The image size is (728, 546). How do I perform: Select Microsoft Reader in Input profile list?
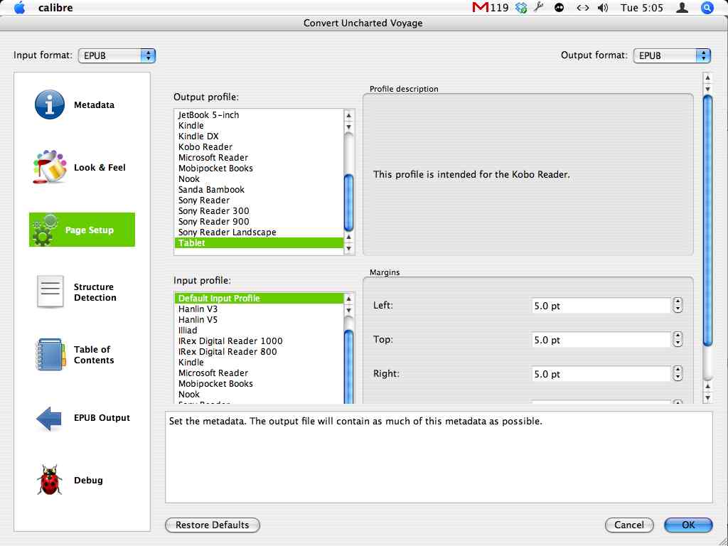[259, 373]
